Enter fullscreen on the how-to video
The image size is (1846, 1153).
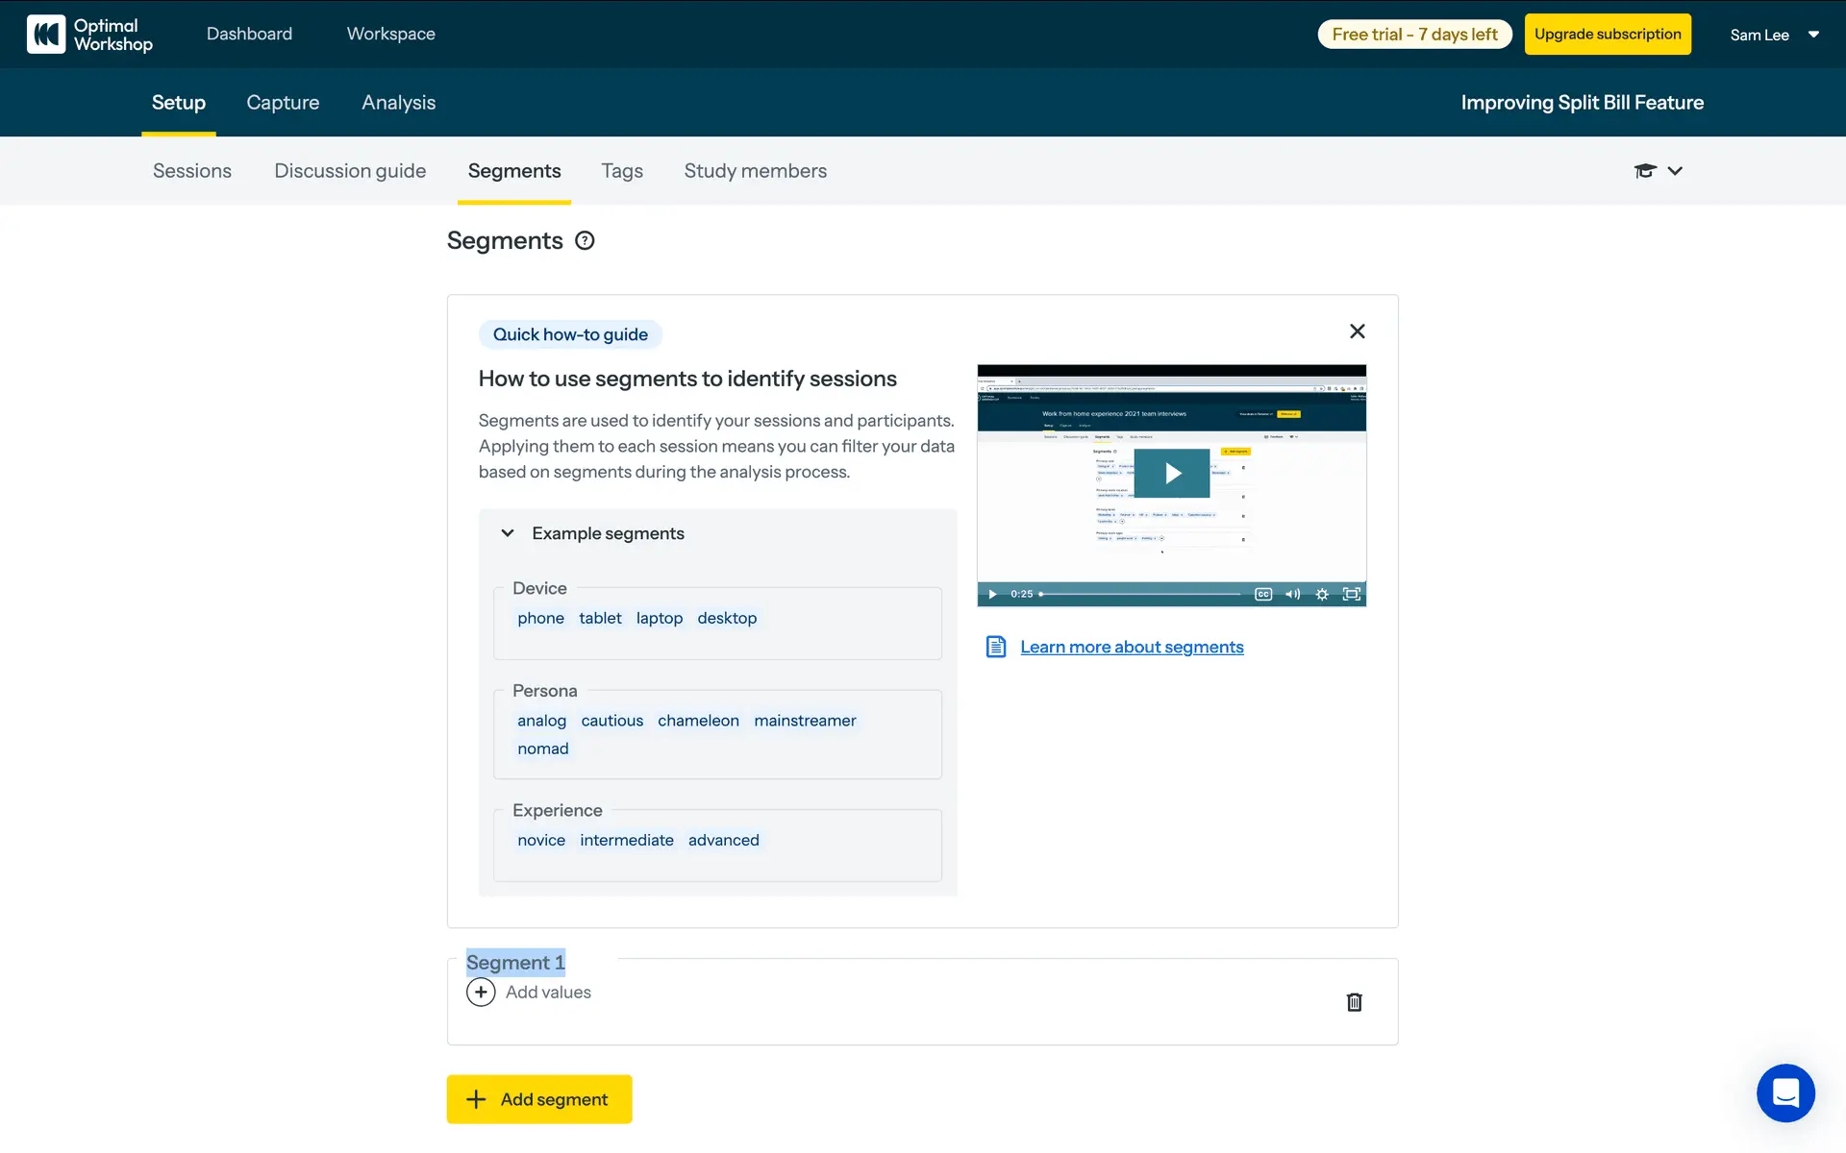click(1351, 594)
